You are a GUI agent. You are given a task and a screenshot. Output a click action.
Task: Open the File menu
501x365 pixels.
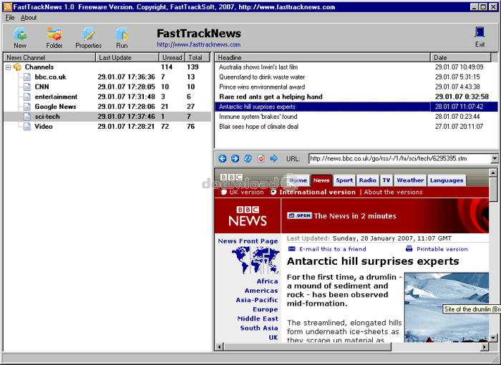(10, 18)
